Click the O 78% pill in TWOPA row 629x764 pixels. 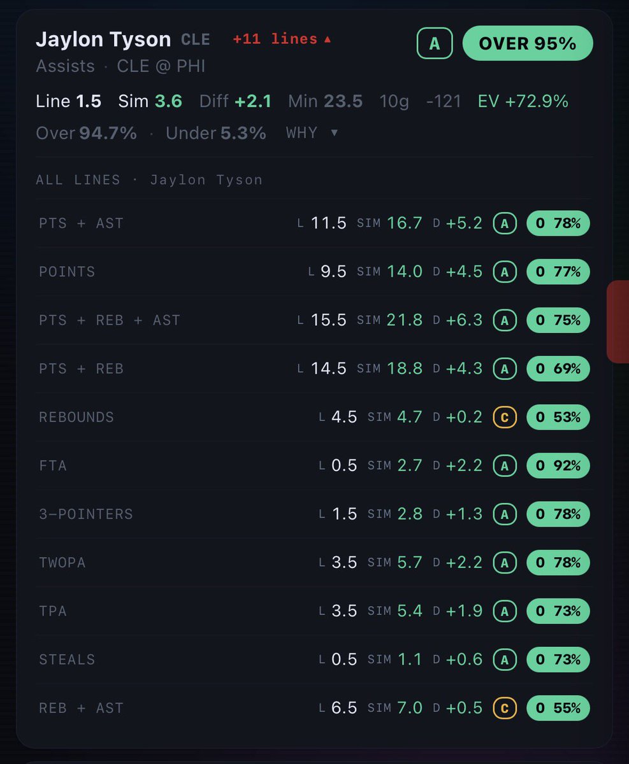click(558, 563)
